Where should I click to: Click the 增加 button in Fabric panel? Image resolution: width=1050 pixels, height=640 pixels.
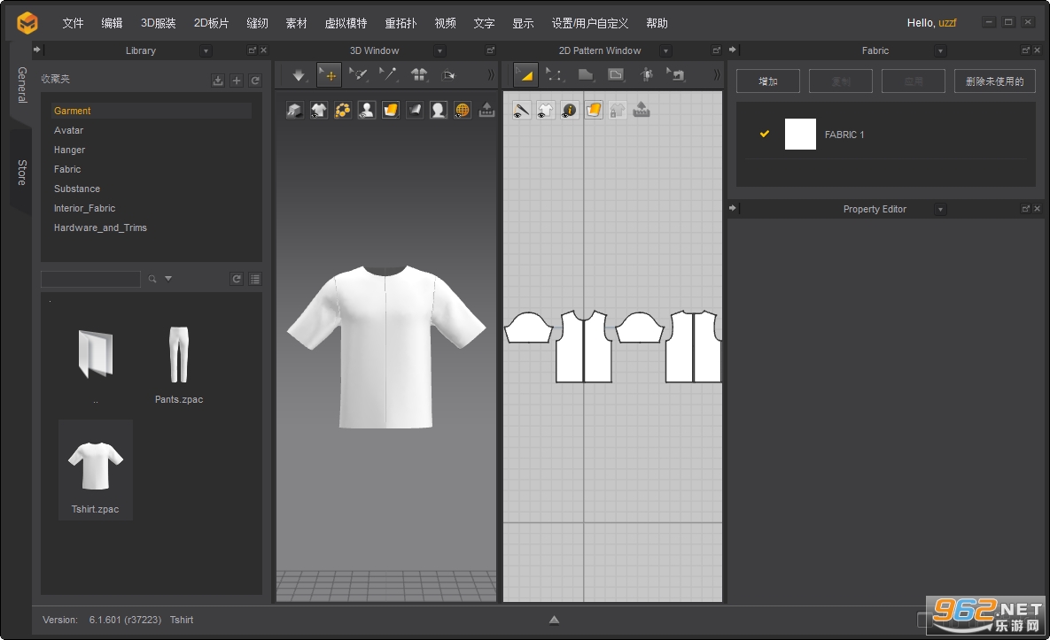coord(768,81)
